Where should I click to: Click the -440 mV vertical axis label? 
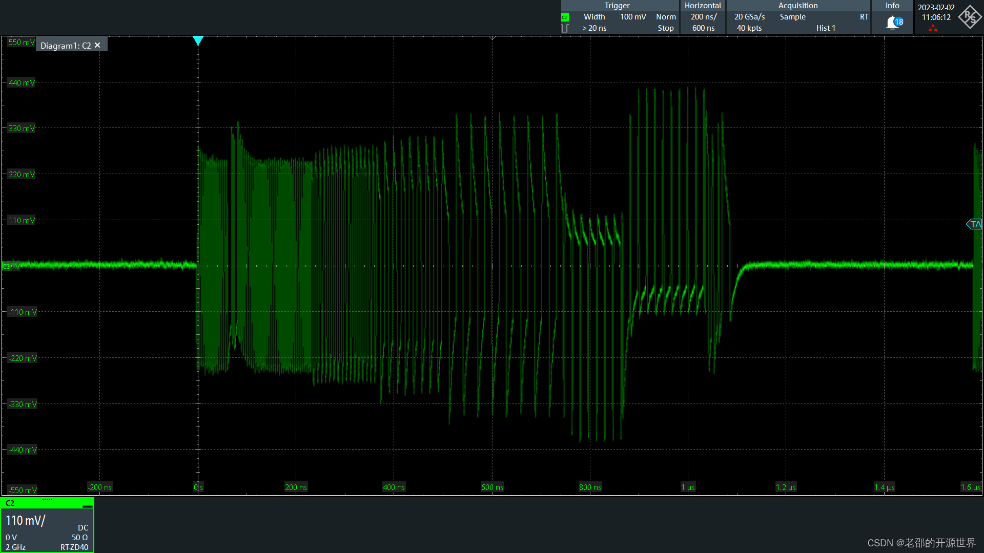click(x=23, y=450)
